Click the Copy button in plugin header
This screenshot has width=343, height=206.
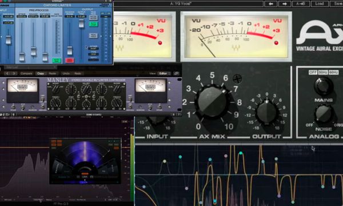(41, 74)
